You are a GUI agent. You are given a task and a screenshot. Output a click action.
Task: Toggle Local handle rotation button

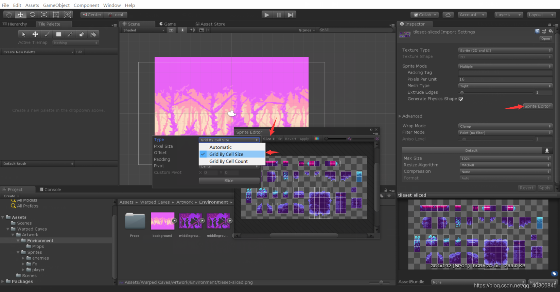pos(116,15)
